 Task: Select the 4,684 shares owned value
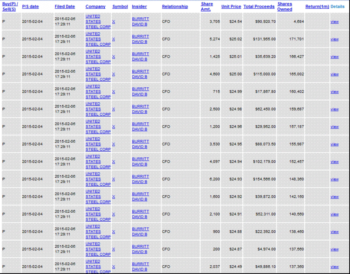click(x=299, y=21)
